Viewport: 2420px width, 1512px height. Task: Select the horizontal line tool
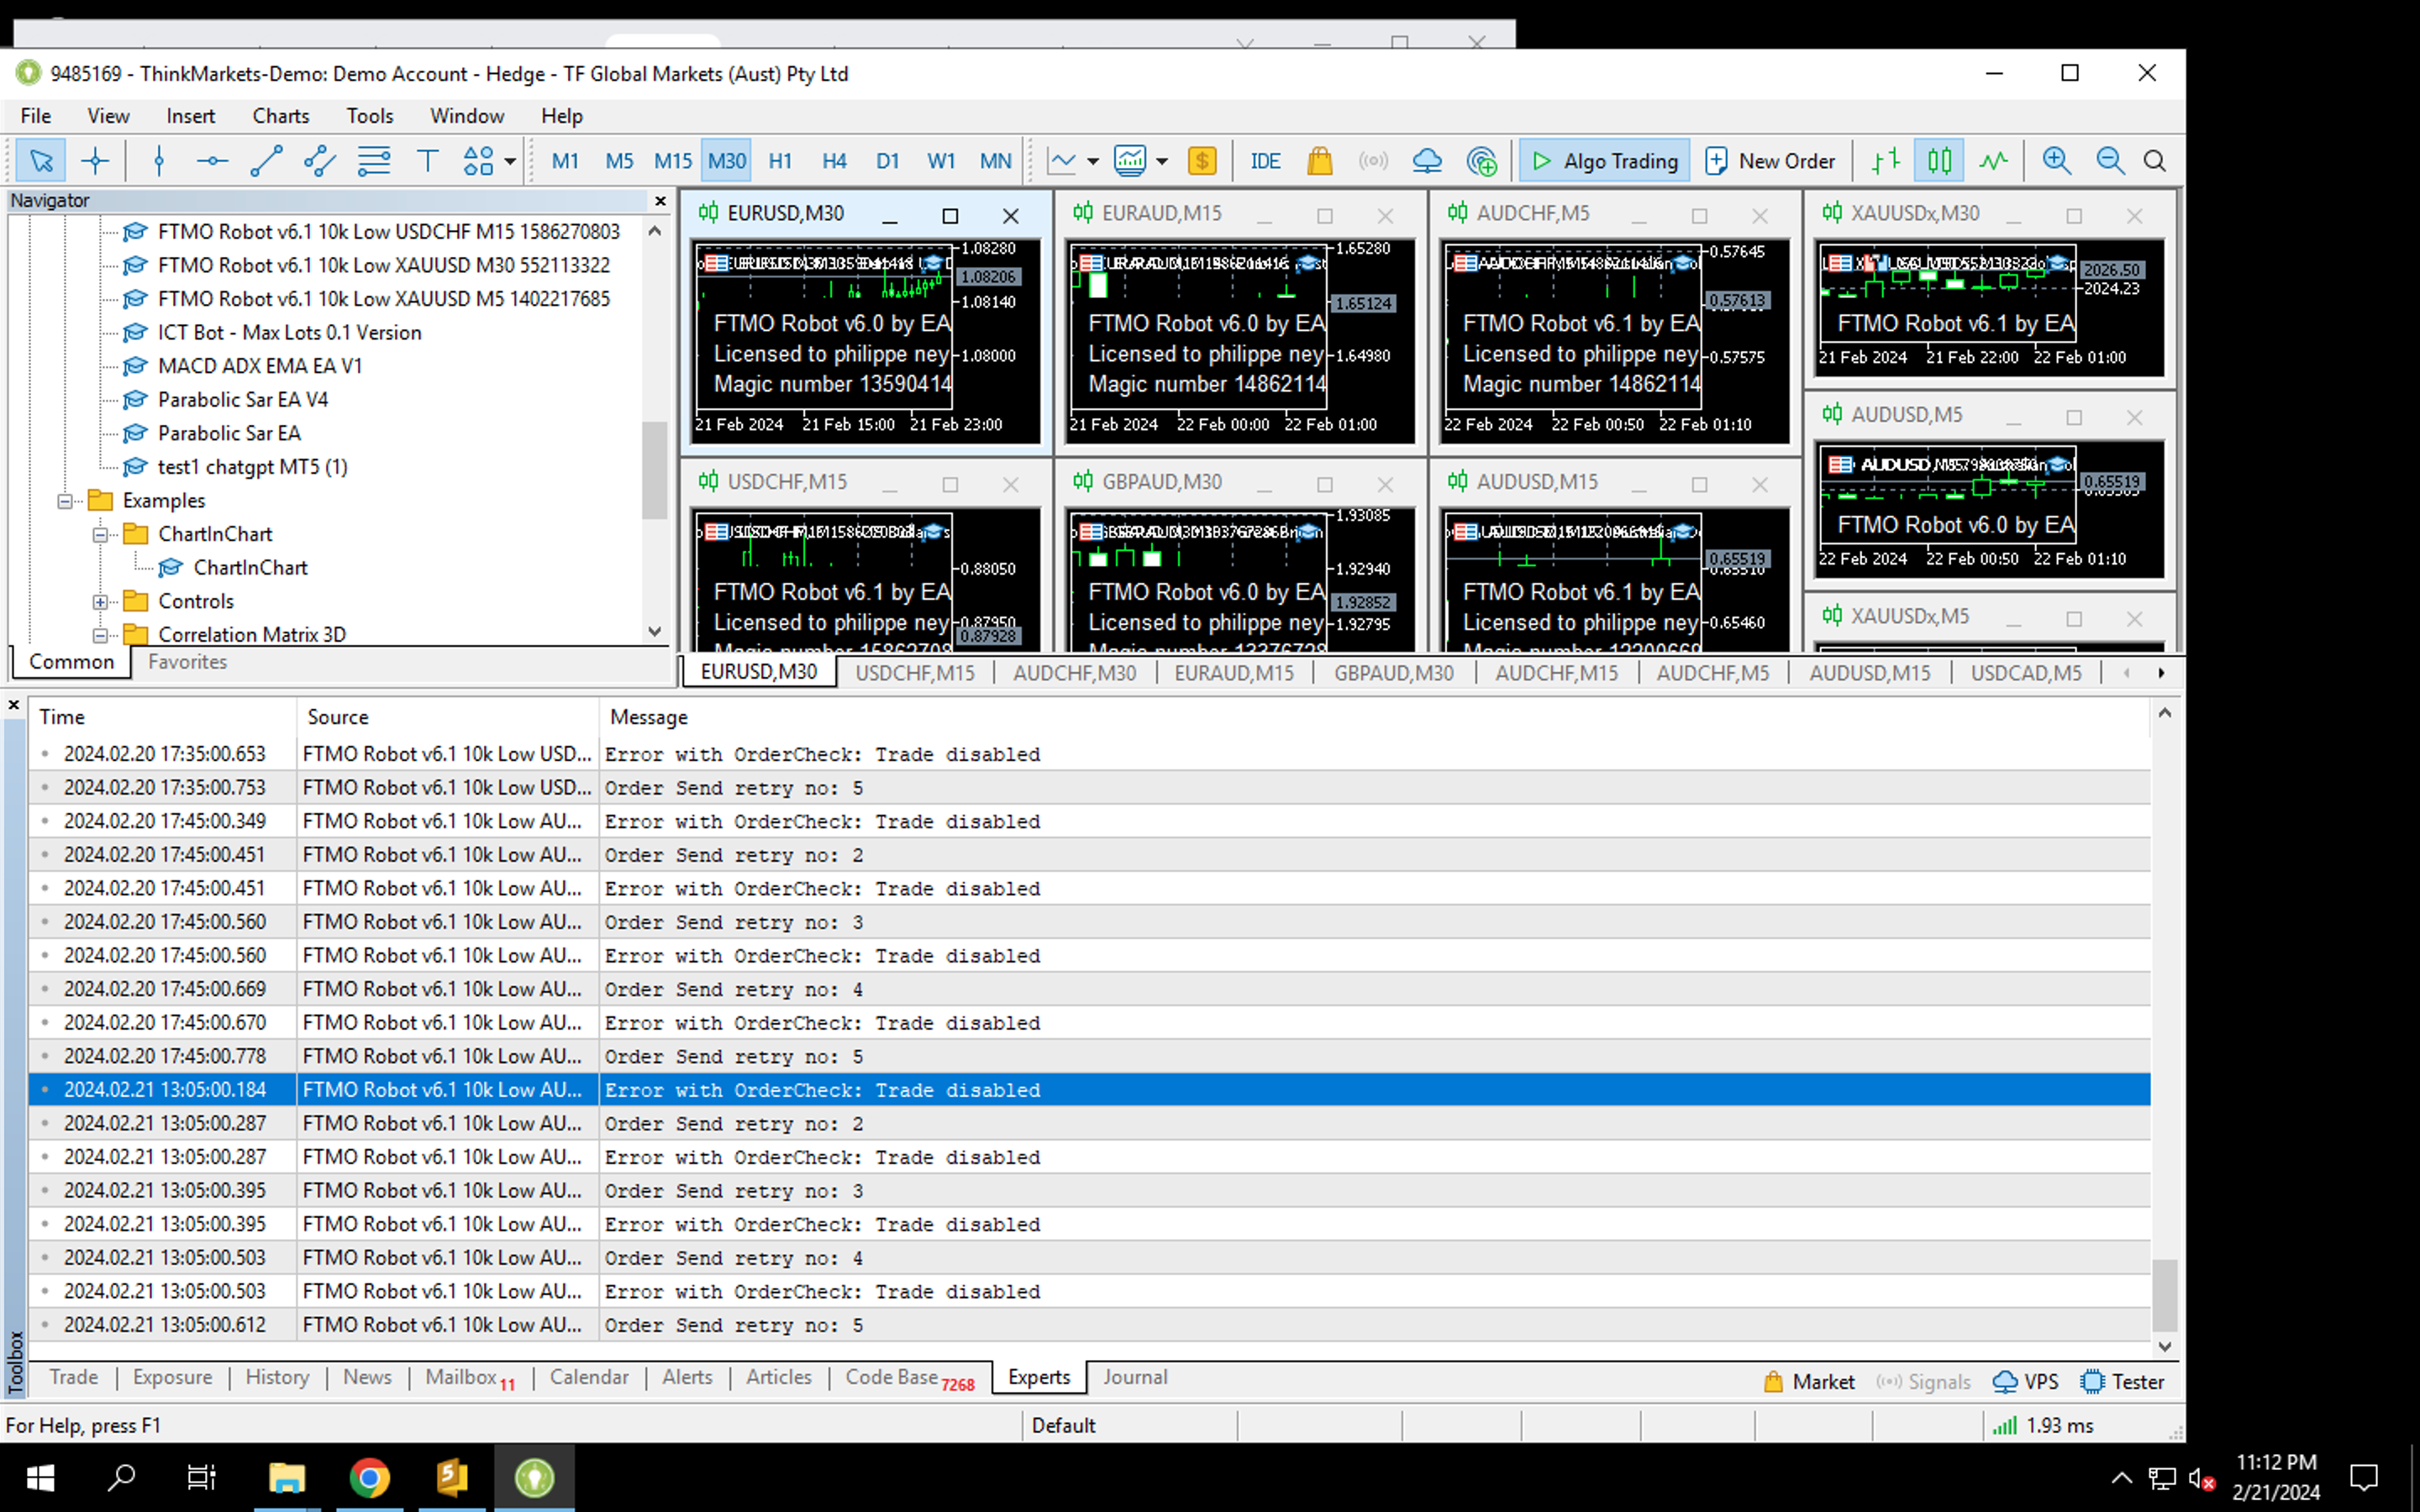[x=212, y=161]
